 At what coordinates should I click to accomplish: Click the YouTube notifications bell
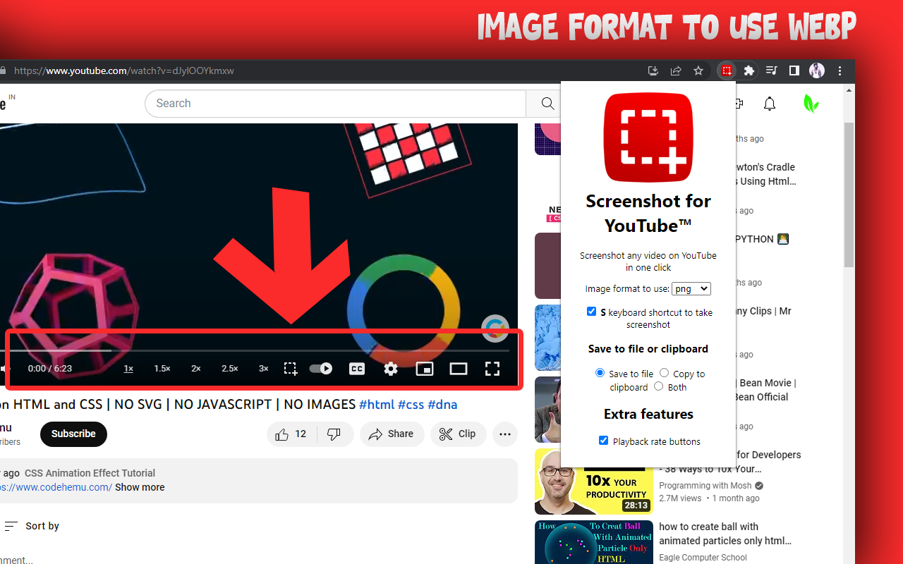click(x=769, y=104)
